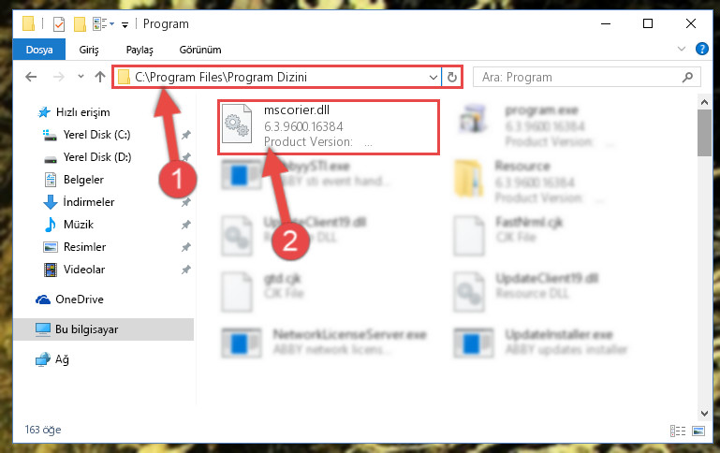The height and width of the screenshot is (453, 720).
Task: Switch to the Görünüm ribbon tab
Action: [200, 50]
